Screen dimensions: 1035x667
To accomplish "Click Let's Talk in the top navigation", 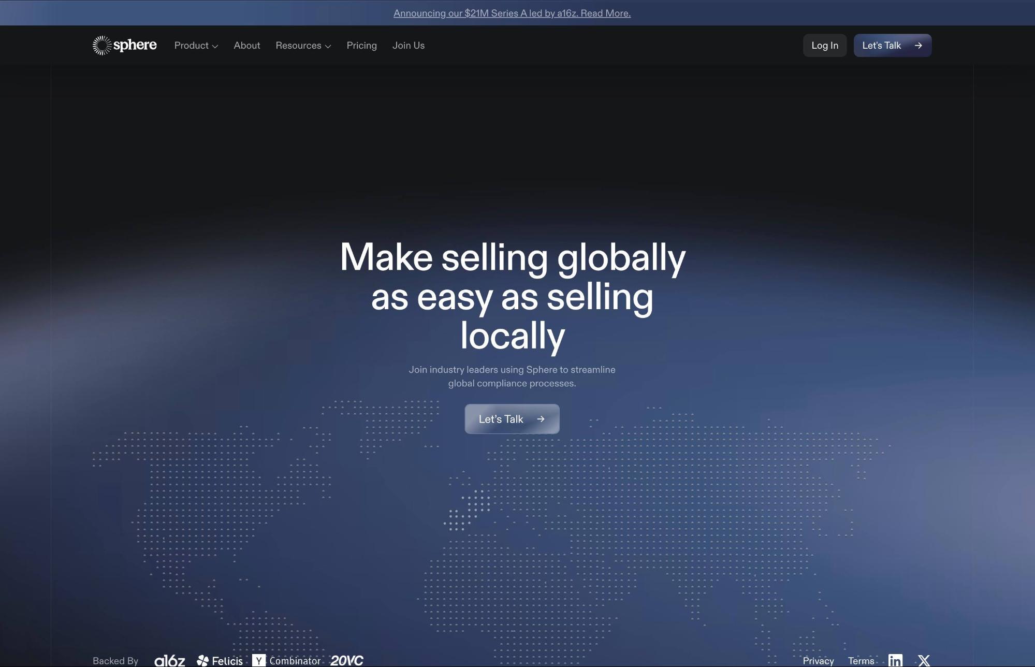I will coord(892,45).
